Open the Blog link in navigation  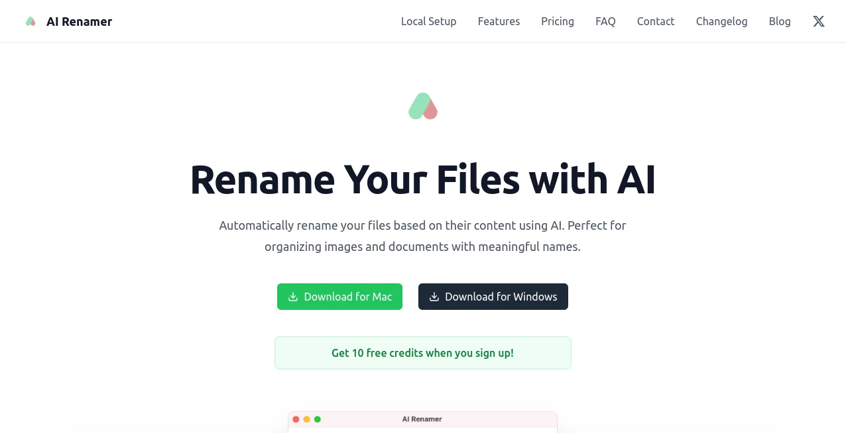[780, 21]
